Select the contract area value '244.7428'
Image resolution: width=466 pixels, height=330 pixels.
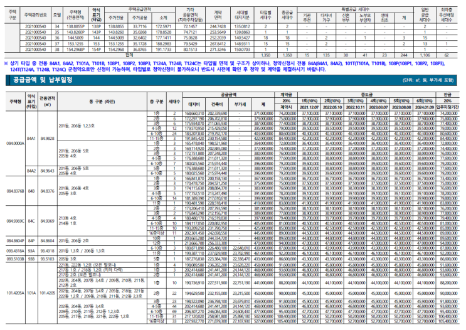click(x=218, y=26)
